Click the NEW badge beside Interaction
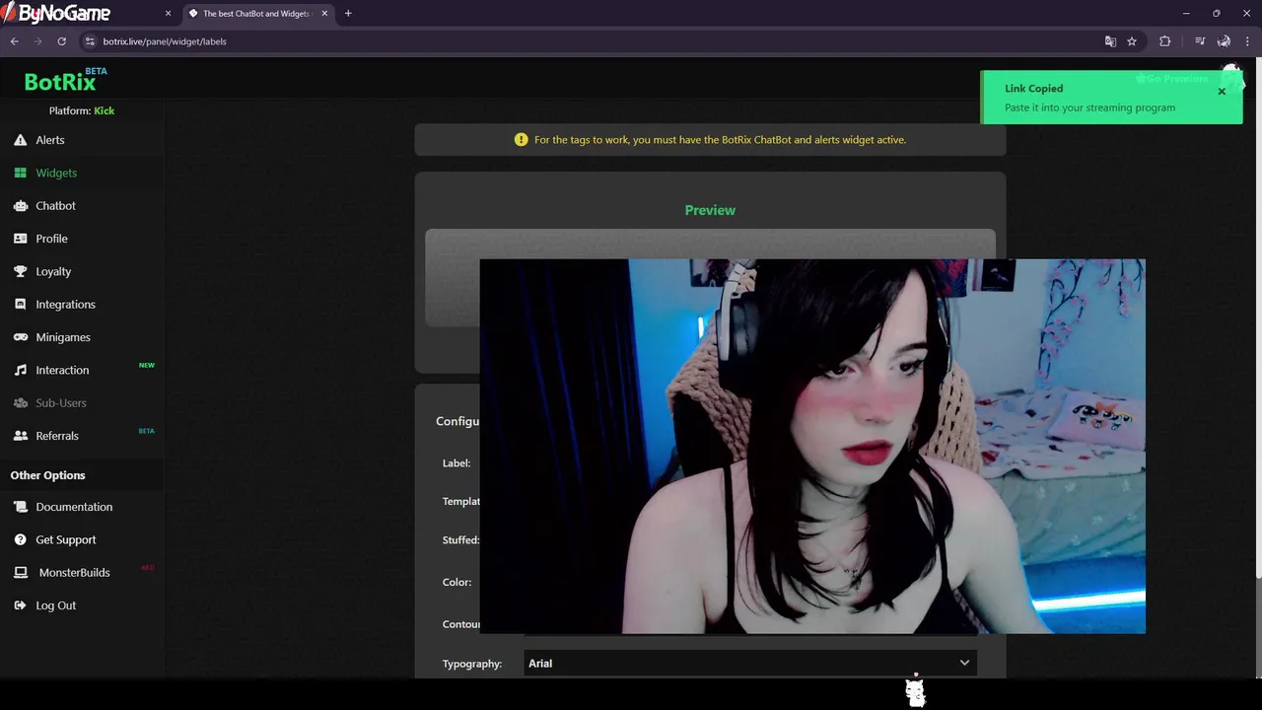This screenshot has width=1262, height=710. click(x=147, y=365)
